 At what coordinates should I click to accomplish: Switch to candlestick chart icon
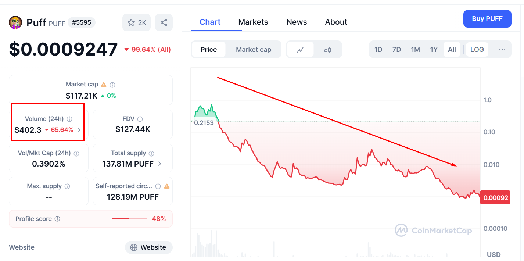pos(328,50)
